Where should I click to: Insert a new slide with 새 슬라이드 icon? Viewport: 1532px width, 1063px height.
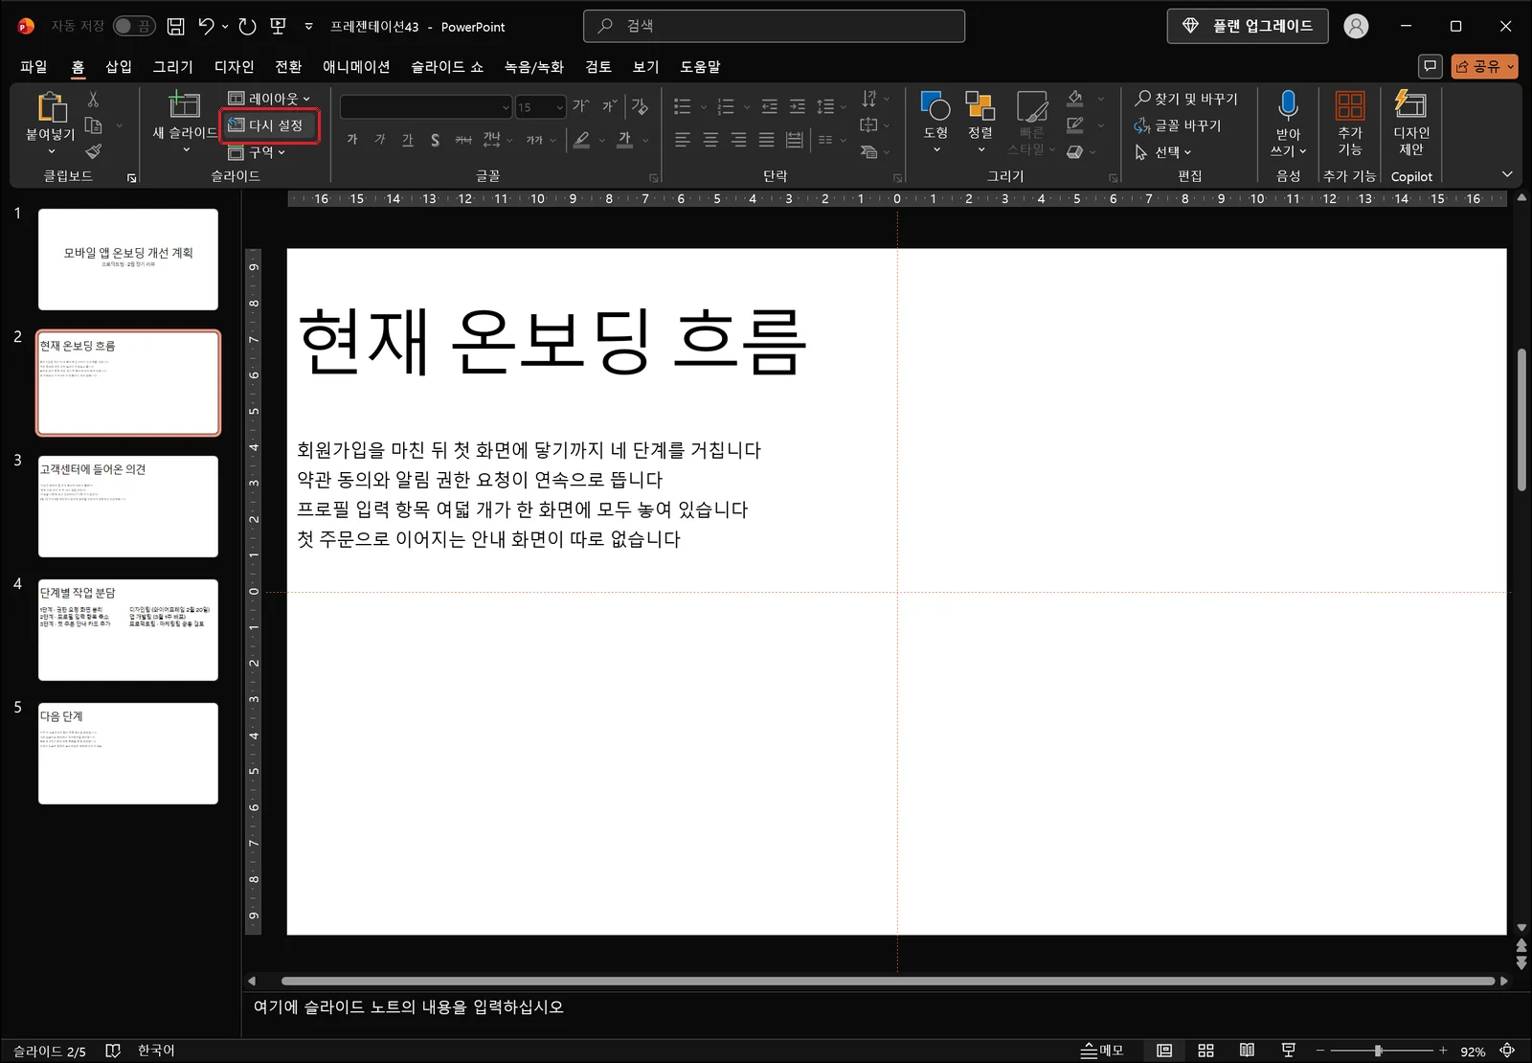pos(184,103)
